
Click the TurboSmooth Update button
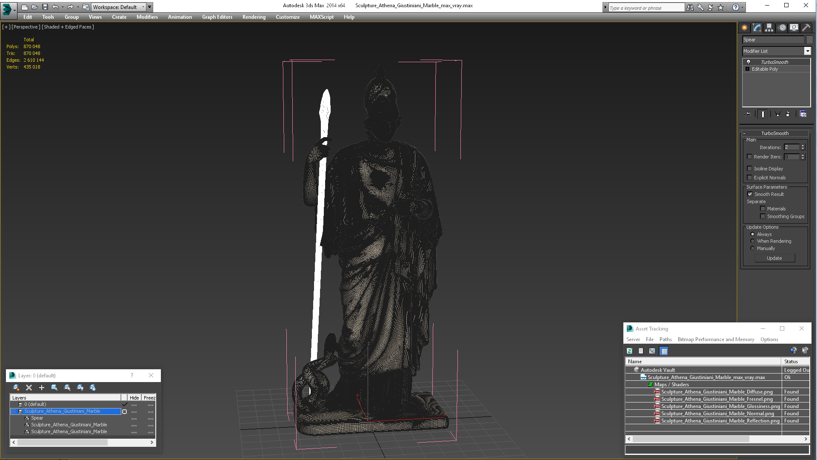774,258
